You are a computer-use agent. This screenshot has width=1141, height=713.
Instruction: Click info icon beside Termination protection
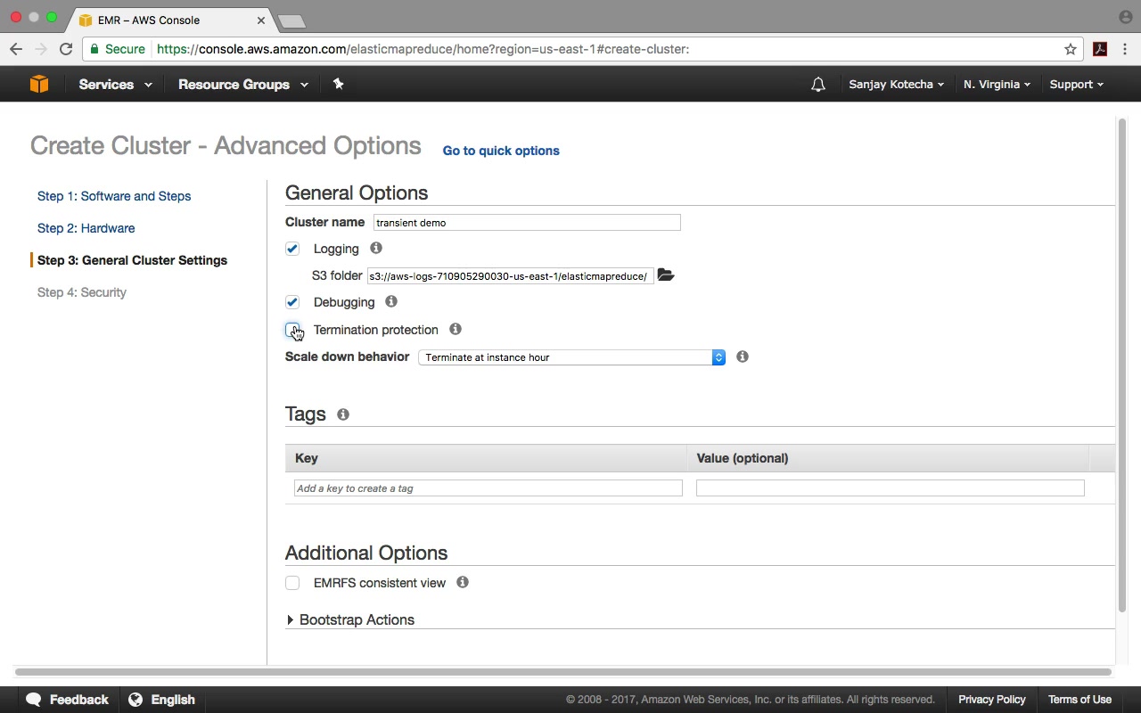click(x=456, y=330)
